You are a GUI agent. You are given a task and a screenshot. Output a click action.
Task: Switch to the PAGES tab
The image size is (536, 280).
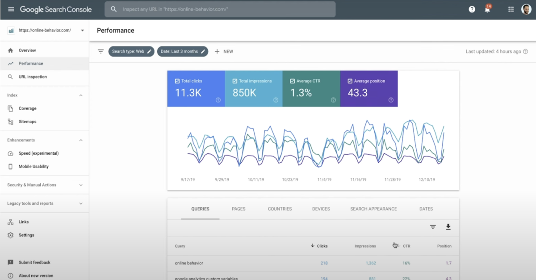pyautogui.click(x=239, y=209)
